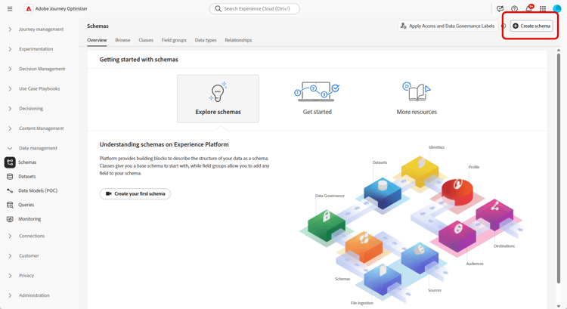This screenshot has width=567, height=309.
Task: Click Create your first schema button
Action: click(135, 194)
